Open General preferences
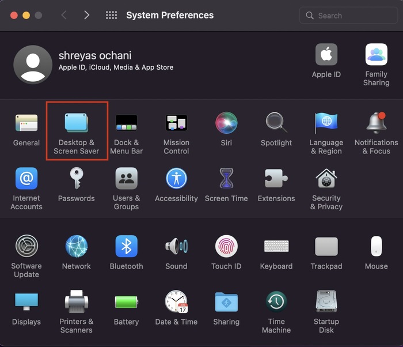403x347 pixels. [x=26, y=123]
